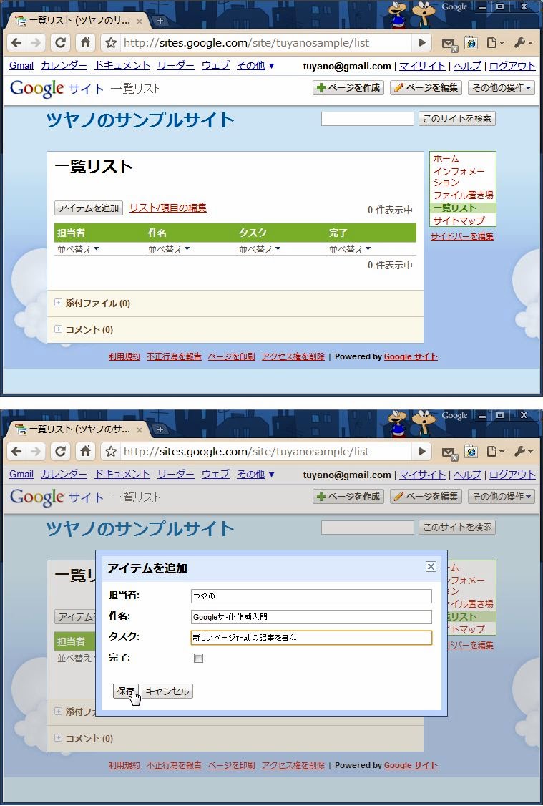The image size is (543, 806).
Task: Open the wrench settings menu in the upper window
Action: click(523, 43)
